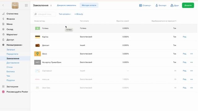Open Доступ section
Image resolution: width=198 pixels, height=111 pixels.
tap(10, 40)
